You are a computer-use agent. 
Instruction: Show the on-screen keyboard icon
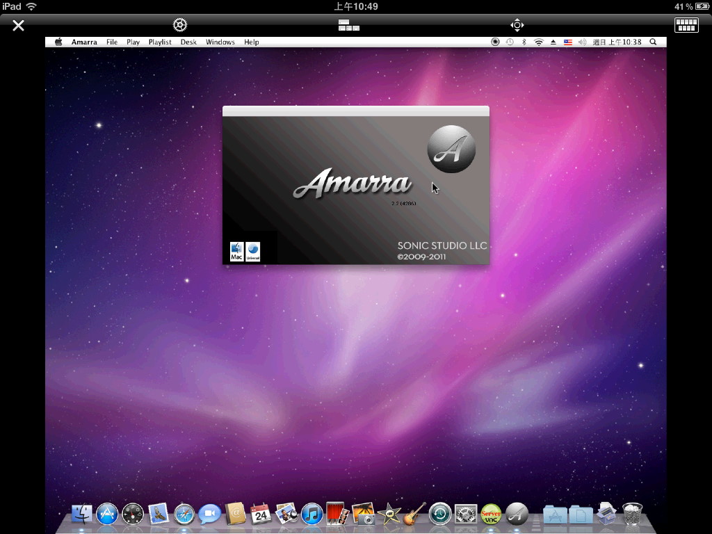(686, 25)
